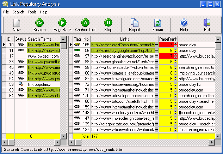Open the Help question-mark icon

(184, 23)
